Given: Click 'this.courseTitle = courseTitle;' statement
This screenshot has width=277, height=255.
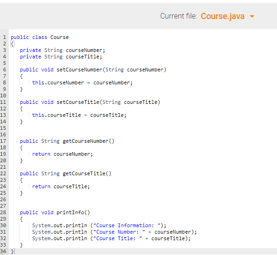Looking at the screenshot, I should click(x=79, y=115).
